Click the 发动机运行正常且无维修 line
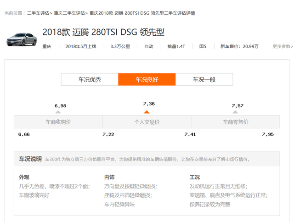The height and width of the screenshot is (222, 294). pyautogui.click(x=219, y=186)
